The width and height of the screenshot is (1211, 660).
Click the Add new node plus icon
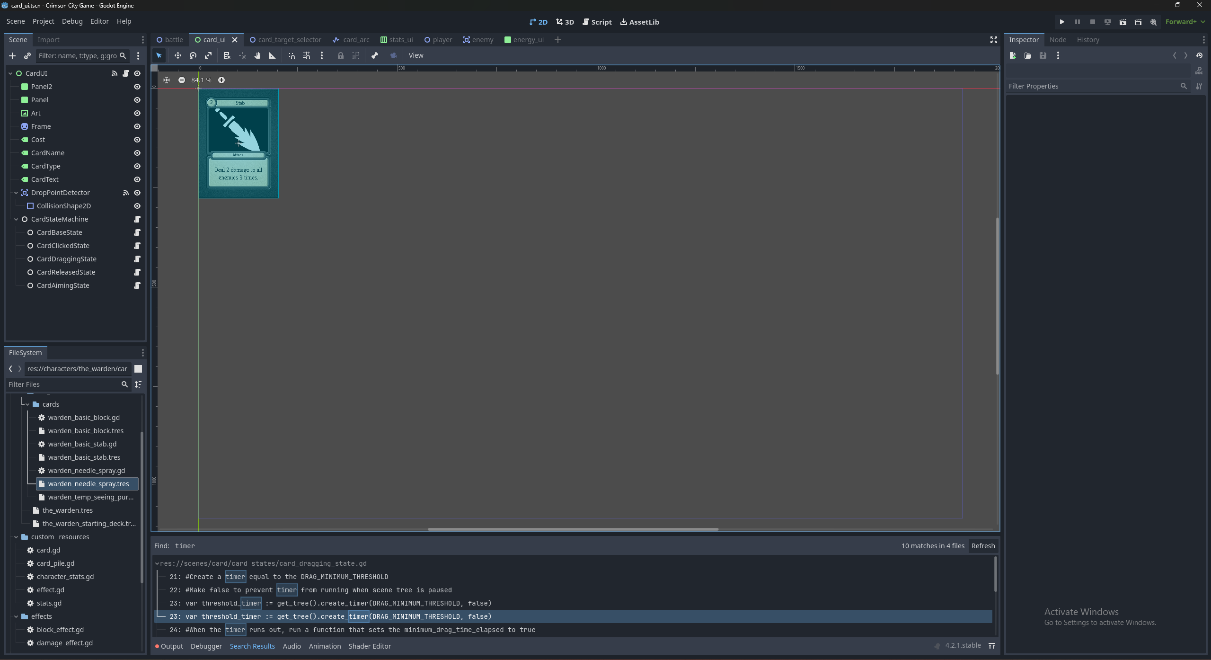12,56
